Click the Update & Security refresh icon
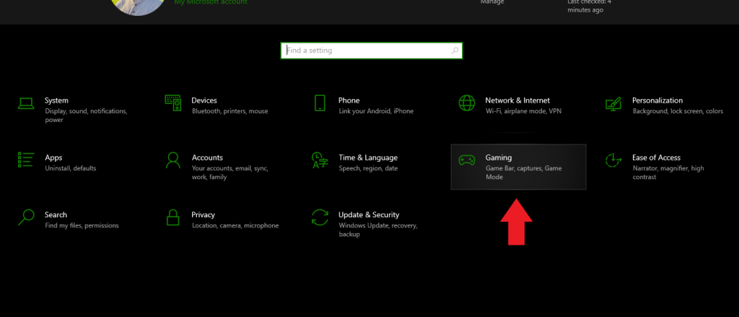Screen dimensions: 739x317 point(320,217)
